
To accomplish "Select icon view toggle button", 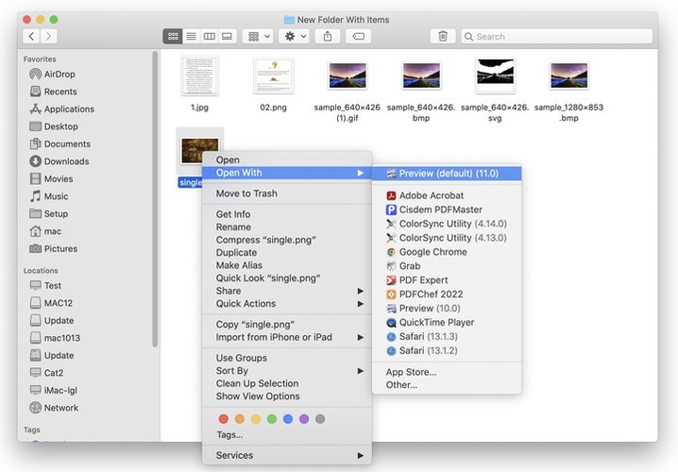I will 173,36.
